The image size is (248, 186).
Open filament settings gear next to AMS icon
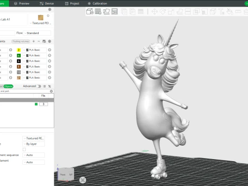tap(50, 41)
